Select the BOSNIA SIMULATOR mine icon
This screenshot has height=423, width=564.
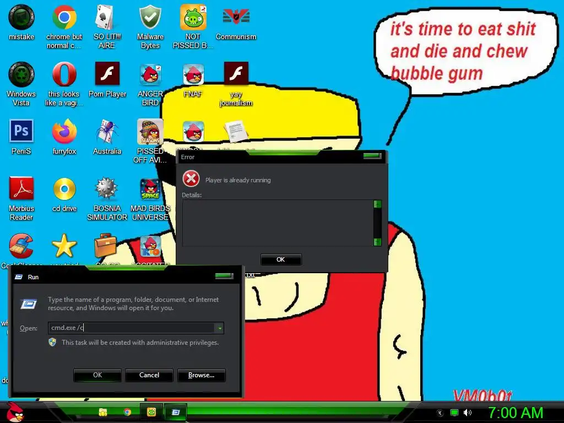tap(107, 188)
